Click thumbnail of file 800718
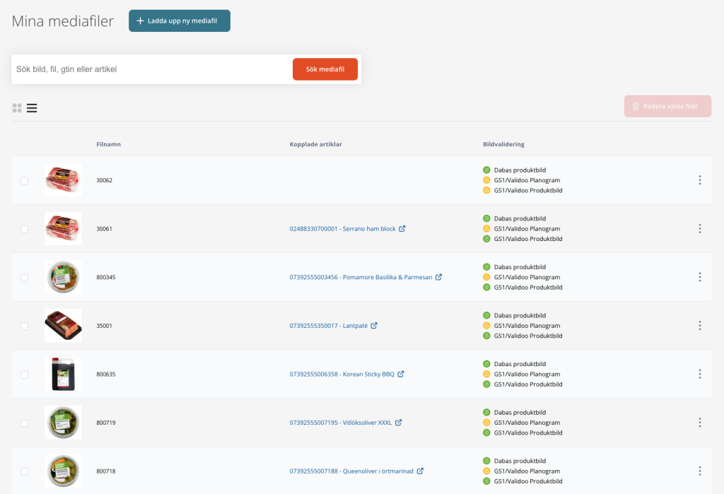 (x=63, y=471)
